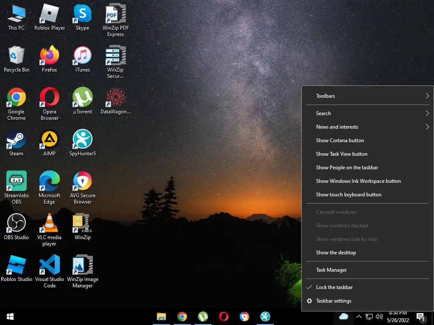Select the Roblox Player shortcut
The image size is (434, 325).
click(x=50, y=18)
